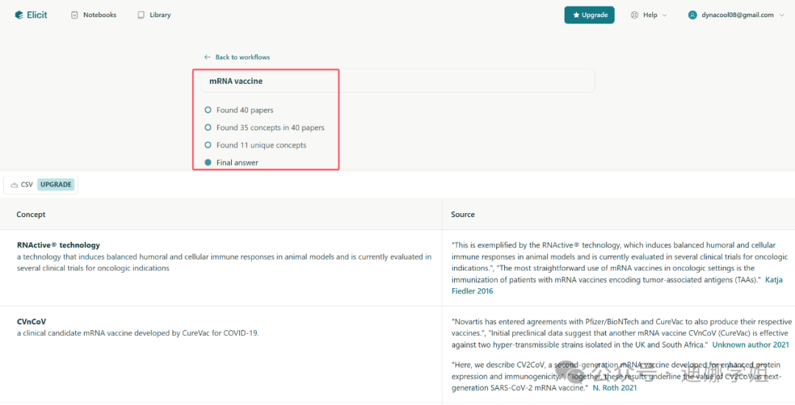Expand the dynacool08@gmail.com account menu

pyautogui.click(x=736, y=15)
